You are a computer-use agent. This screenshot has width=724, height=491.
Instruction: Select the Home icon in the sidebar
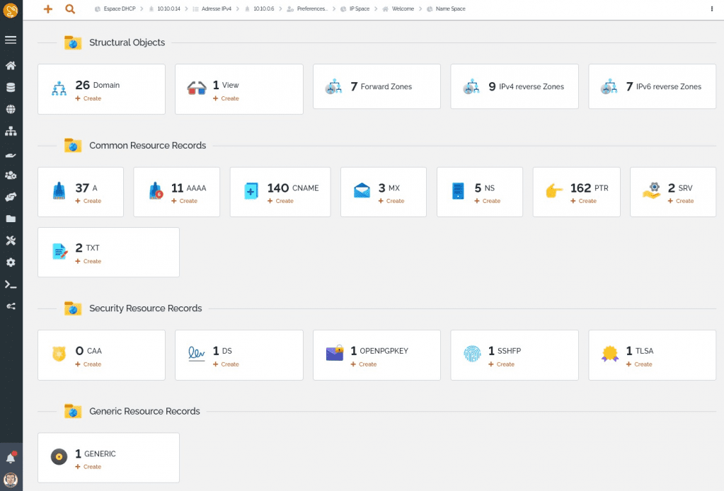pos(10,65)
